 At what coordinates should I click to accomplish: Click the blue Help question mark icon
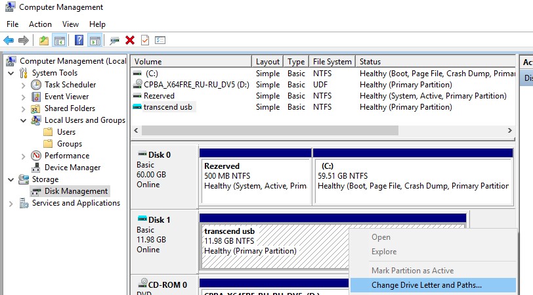[79, 41]
